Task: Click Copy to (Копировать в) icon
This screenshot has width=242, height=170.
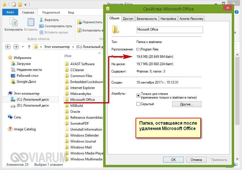Action: [79, 30]
